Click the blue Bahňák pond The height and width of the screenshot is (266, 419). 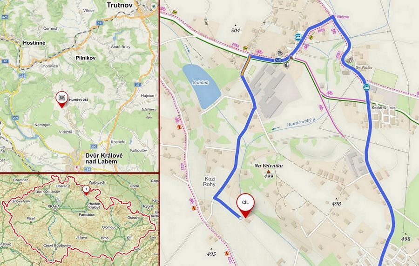tap(201, 86)
